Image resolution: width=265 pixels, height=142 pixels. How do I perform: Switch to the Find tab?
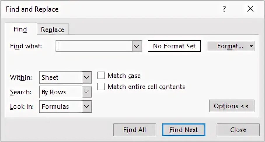(x=20, y=29)
